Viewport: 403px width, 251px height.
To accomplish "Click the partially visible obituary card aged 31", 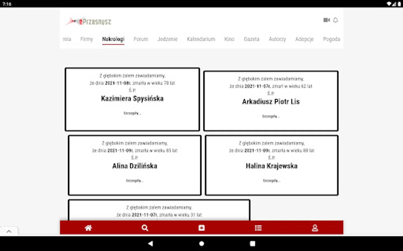I will click(x=159, y=210).
